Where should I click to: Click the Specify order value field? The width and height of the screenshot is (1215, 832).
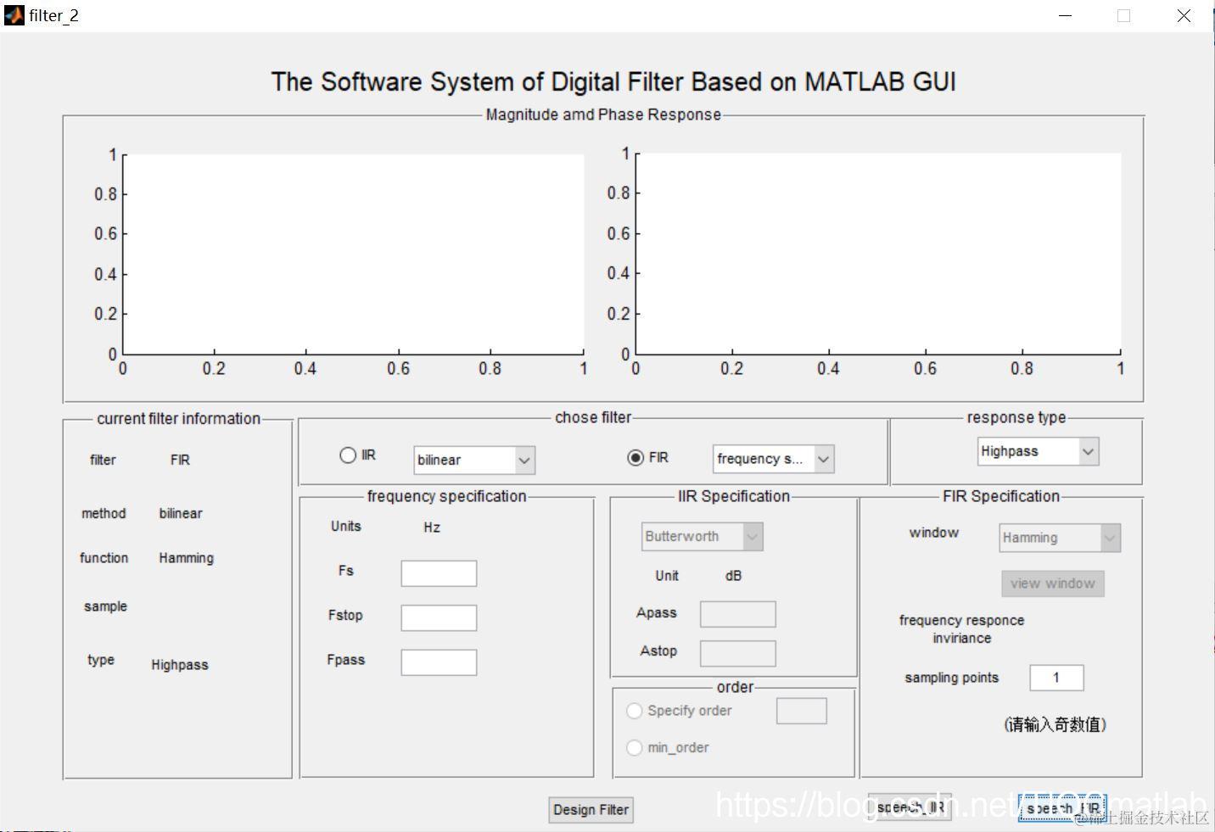[x=802, y=711]
